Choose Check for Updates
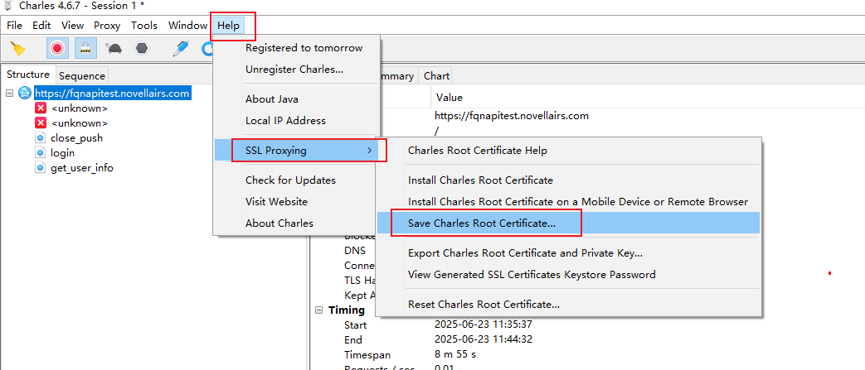The height and width of the screenshot is (370, 865). [297, 180]
